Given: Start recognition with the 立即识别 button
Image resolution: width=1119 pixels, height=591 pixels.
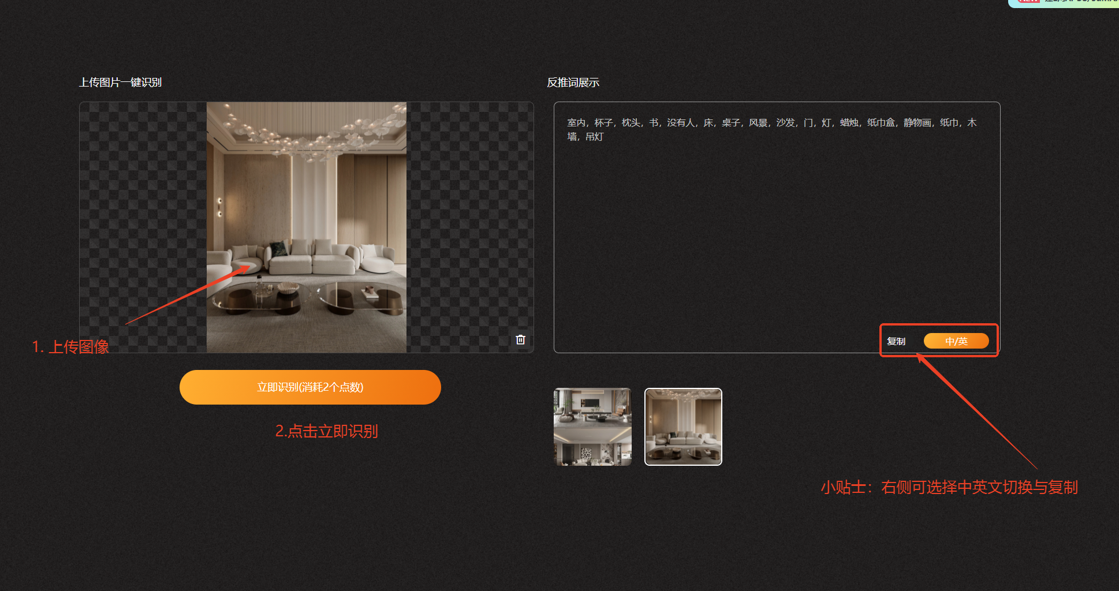Looking at the screenshot, I should coord(310,387).
